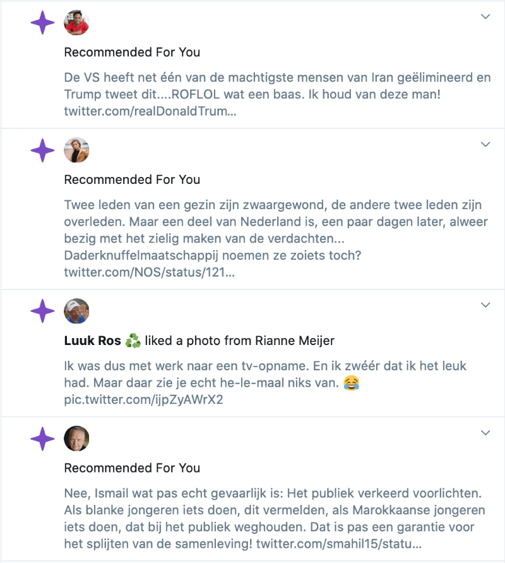Click the crying-laughing emoji in Rianne Meijer's tweet
Image resolution: width=505 pixels, height=563 pixels.
click(352, 384)
